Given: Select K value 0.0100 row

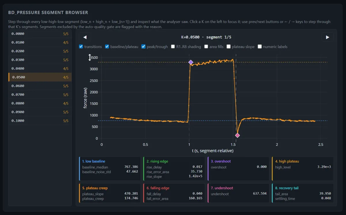Looking at the screenshot, I should [40, 42].
